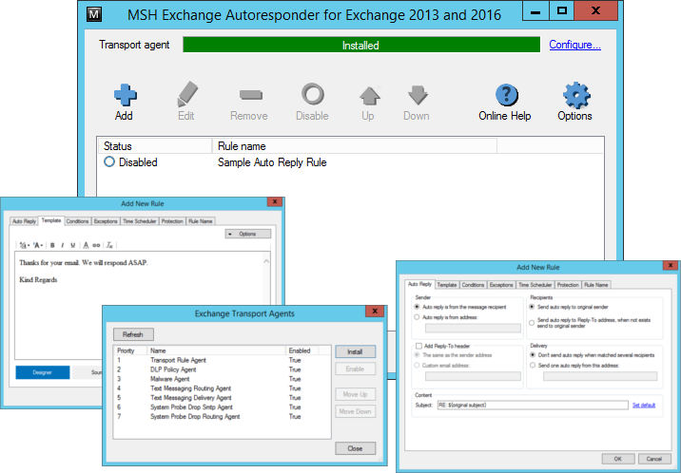Select 'Send auto reply to original sender'
This screenshot has height=473, width=681.
569,307
